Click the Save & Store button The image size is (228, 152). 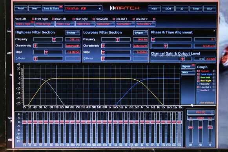[53, 9]
